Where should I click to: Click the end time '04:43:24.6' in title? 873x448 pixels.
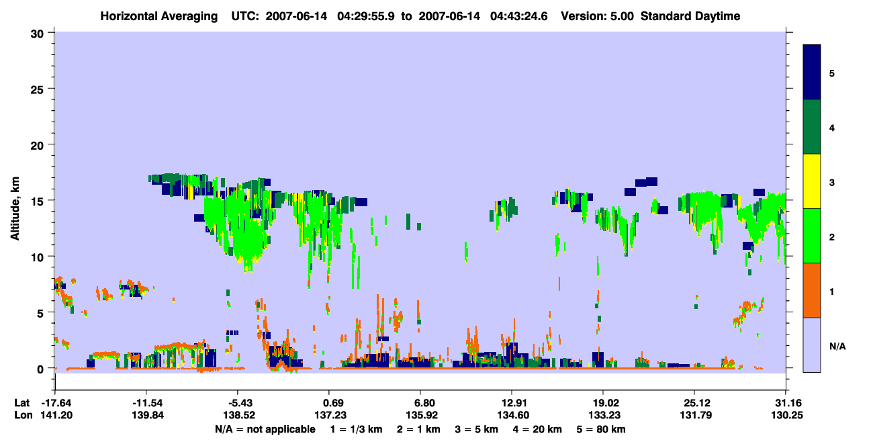point(518,16)
